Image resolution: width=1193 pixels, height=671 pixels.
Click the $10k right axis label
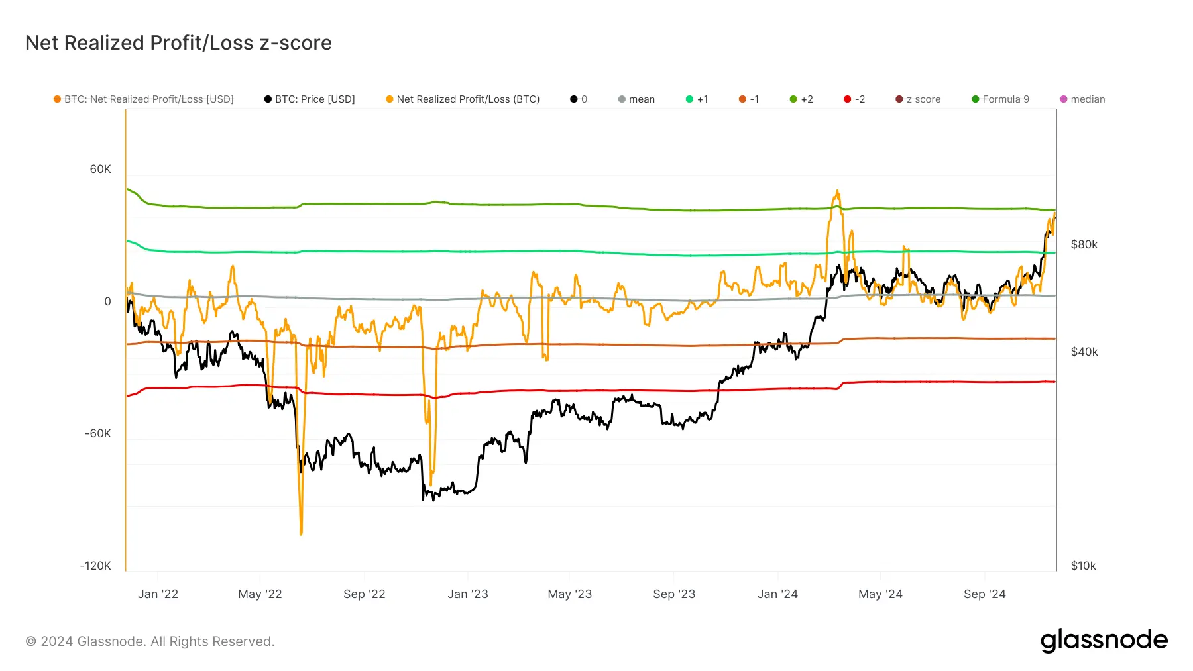(1084, 566)
